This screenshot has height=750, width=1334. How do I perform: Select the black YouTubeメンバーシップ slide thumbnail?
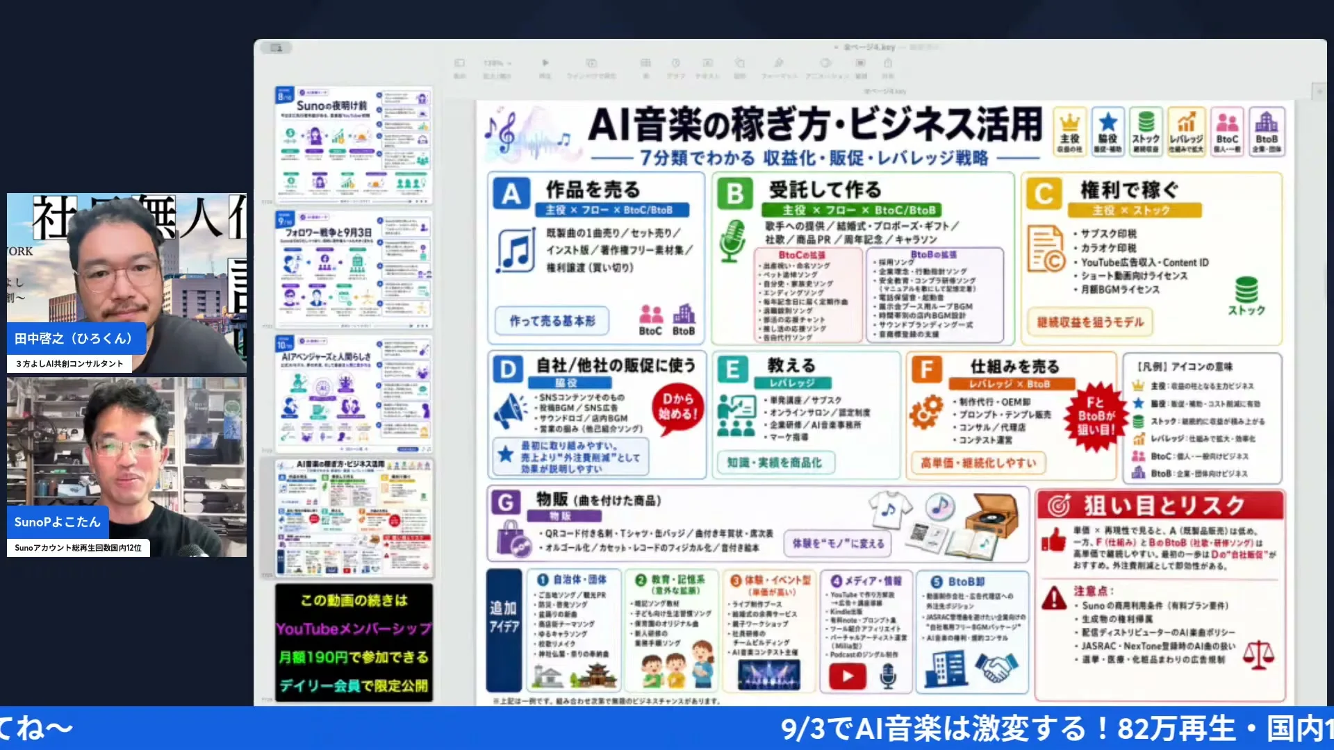pos(354,642)
